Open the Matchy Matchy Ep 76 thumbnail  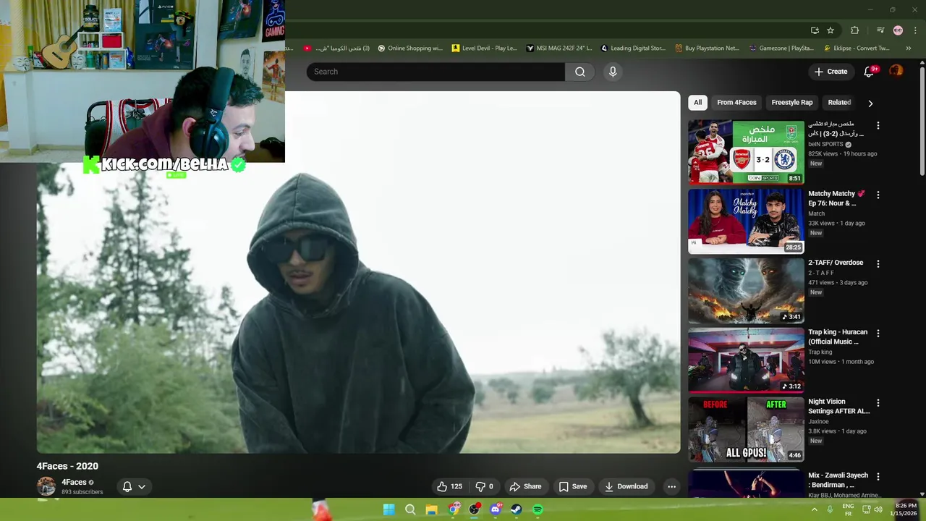[x=746, y=221]
